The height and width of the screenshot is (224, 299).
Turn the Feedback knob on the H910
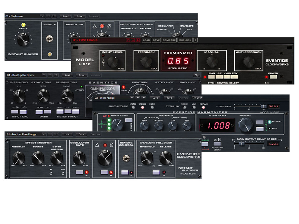point(146,62)
